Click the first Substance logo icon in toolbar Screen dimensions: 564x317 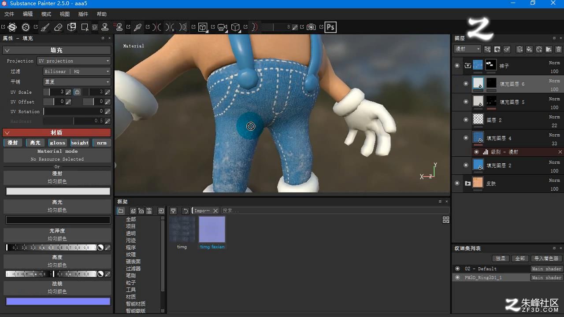12,27
